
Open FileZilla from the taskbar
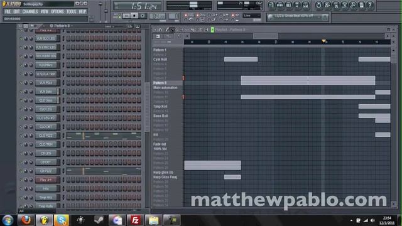tap(135, 220)
